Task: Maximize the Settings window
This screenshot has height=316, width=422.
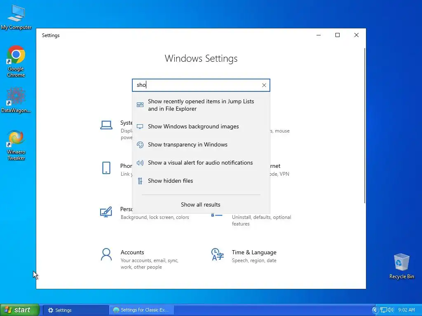Action: (x=338, y=35)
